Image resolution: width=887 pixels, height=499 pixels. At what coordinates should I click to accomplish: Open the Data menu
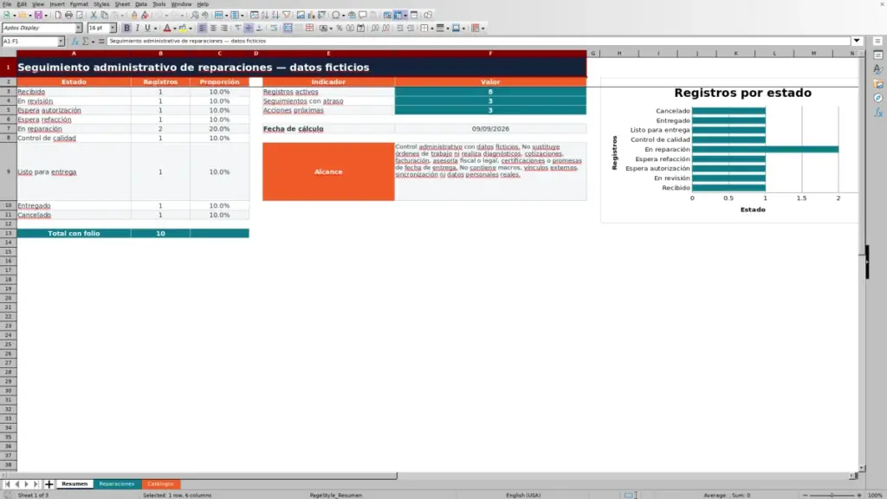pos(141,4)
